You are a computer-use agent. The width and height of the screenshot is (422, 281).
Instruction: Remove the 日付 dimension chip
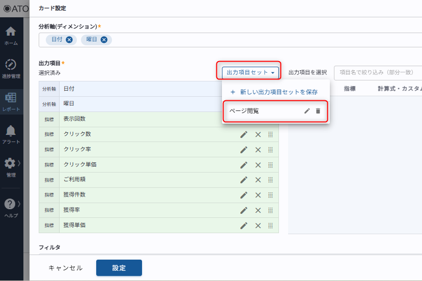tap(69, 40)
